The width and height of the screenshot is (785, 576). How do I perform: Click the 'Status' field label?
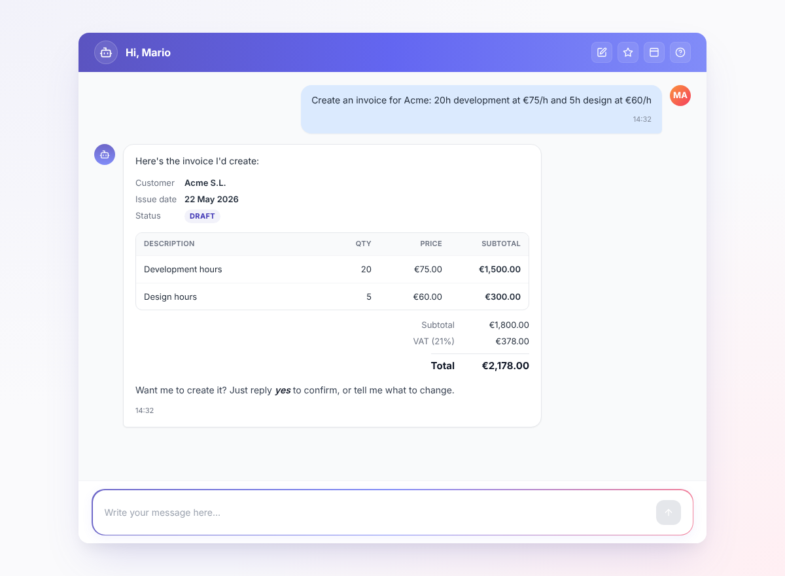148,216
